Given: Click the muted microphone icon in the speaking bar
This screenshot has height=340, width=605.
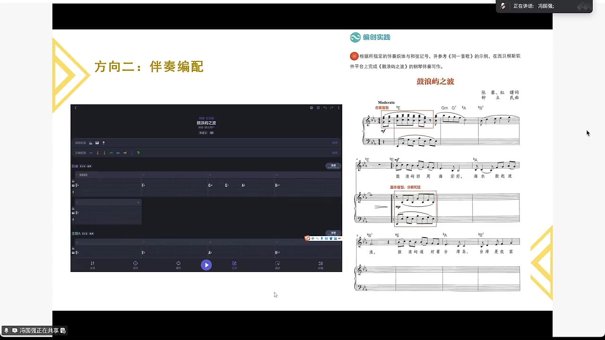Looking at the screenshot, I should click(503, 6).
